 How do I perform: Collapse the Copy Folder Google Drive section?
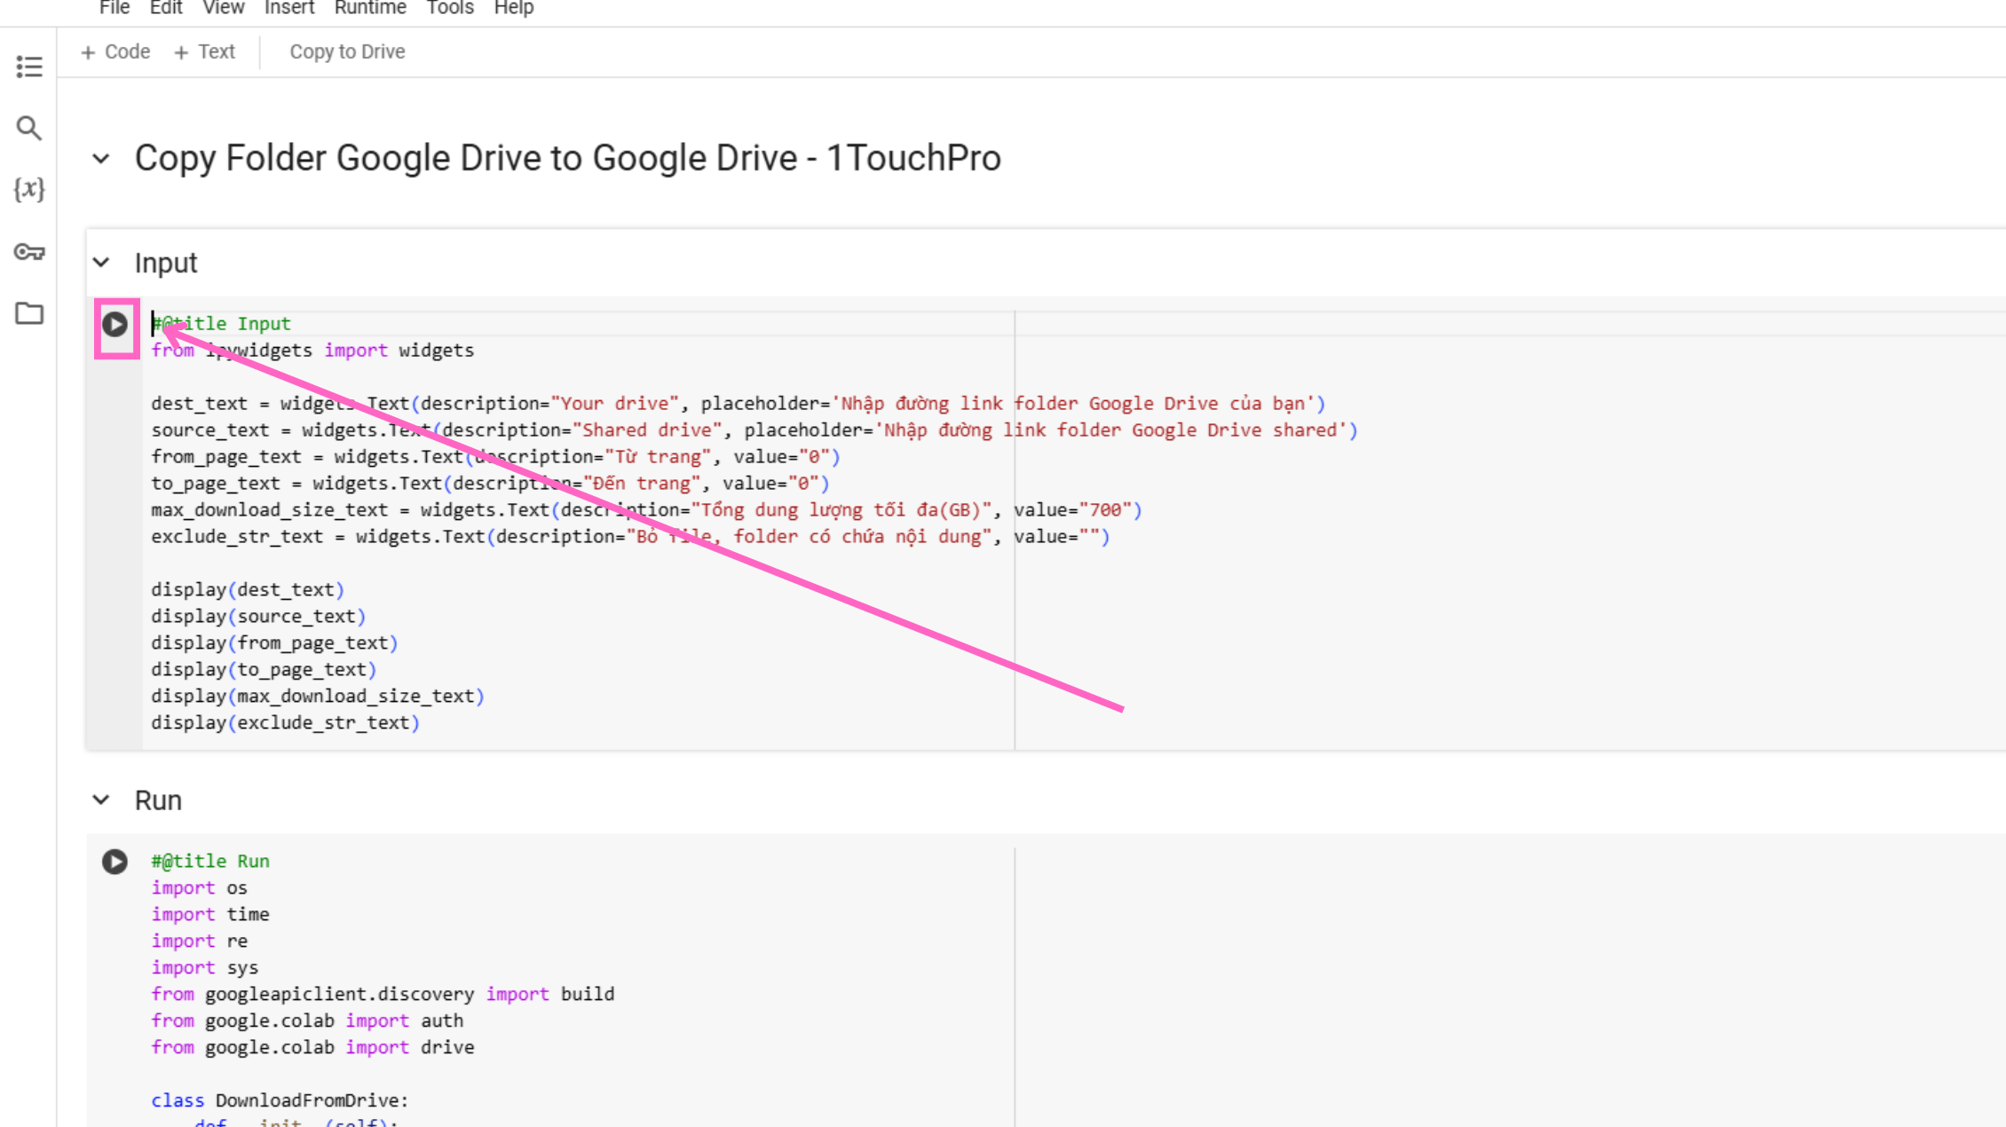point(101,159)
